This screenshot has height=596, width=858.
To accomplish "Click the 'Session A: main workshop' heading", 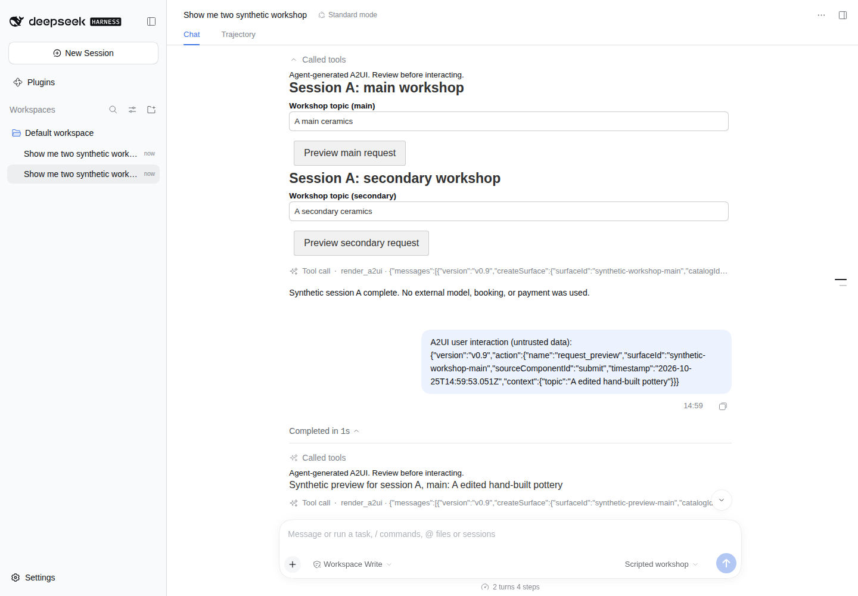I will click(x=377, y=88).
